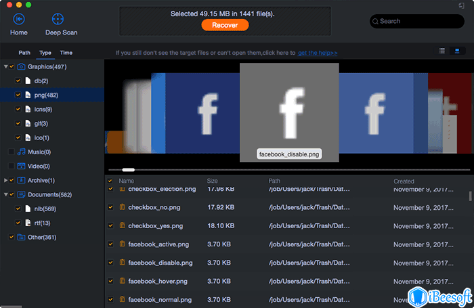474x308 pixels.
Task: Switch to the Time tab
Action: click(x=66, y=53)
